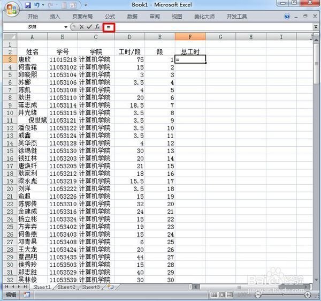Screen dimensions: 321x301
Task: Open the undo history dropdown arrow
Action: [x=43, y=5]
